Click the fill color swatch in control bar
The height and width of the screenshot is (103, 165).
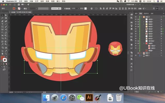[14, 8]
